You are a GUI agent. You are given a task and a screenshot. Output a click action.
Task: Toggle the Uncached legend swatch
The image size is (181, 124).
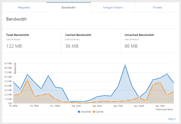coord(79,112)
